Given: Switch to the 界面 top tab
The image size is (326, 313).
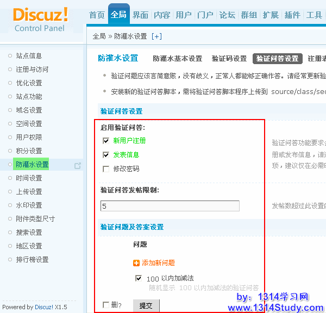Looking at the screenshot, I should [141, 15].
